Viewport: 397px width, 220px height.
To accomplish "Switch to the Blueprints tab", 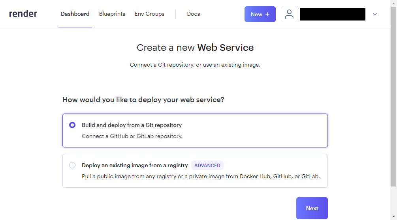I will pyautogui.click(x=112, y=14).
